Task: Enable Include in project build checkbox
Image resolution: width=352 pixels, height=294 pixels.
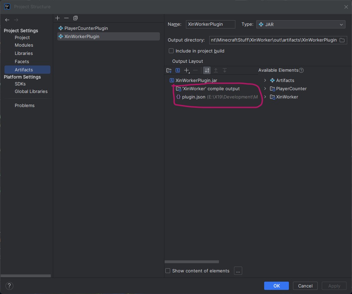Action: pos(171,51)
